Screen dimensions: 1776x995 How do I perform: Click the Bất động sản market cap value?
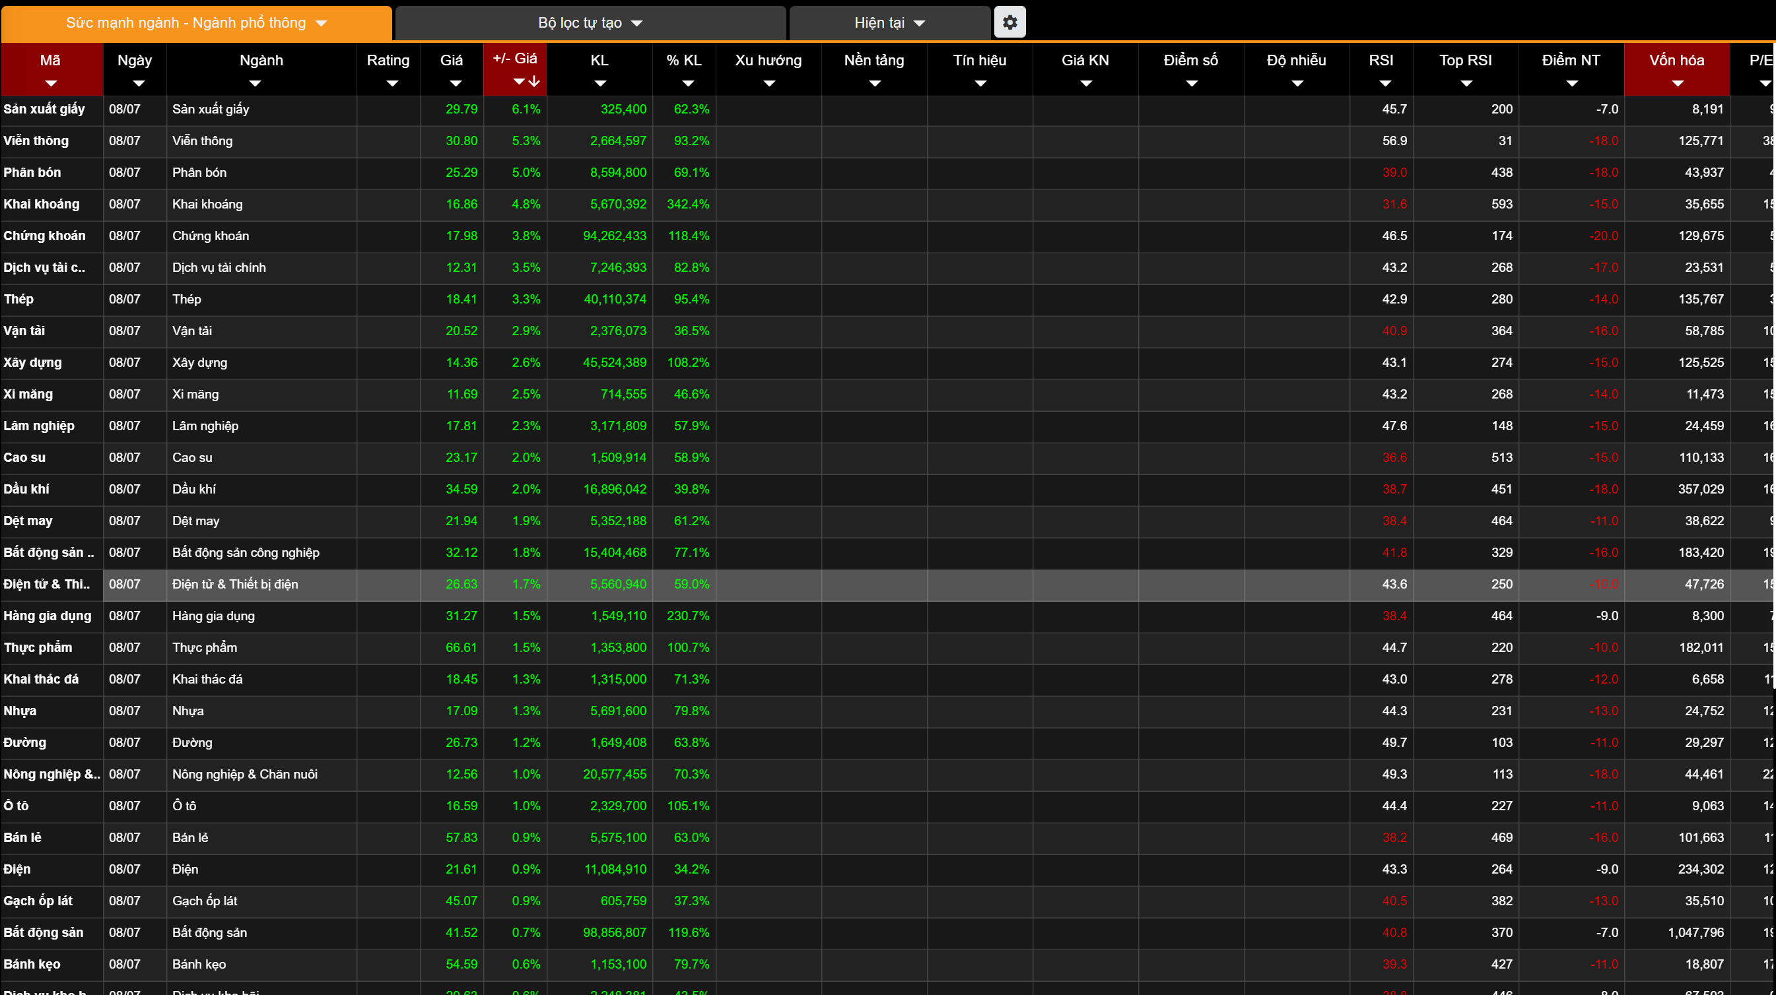click(x=1695, y=932)
